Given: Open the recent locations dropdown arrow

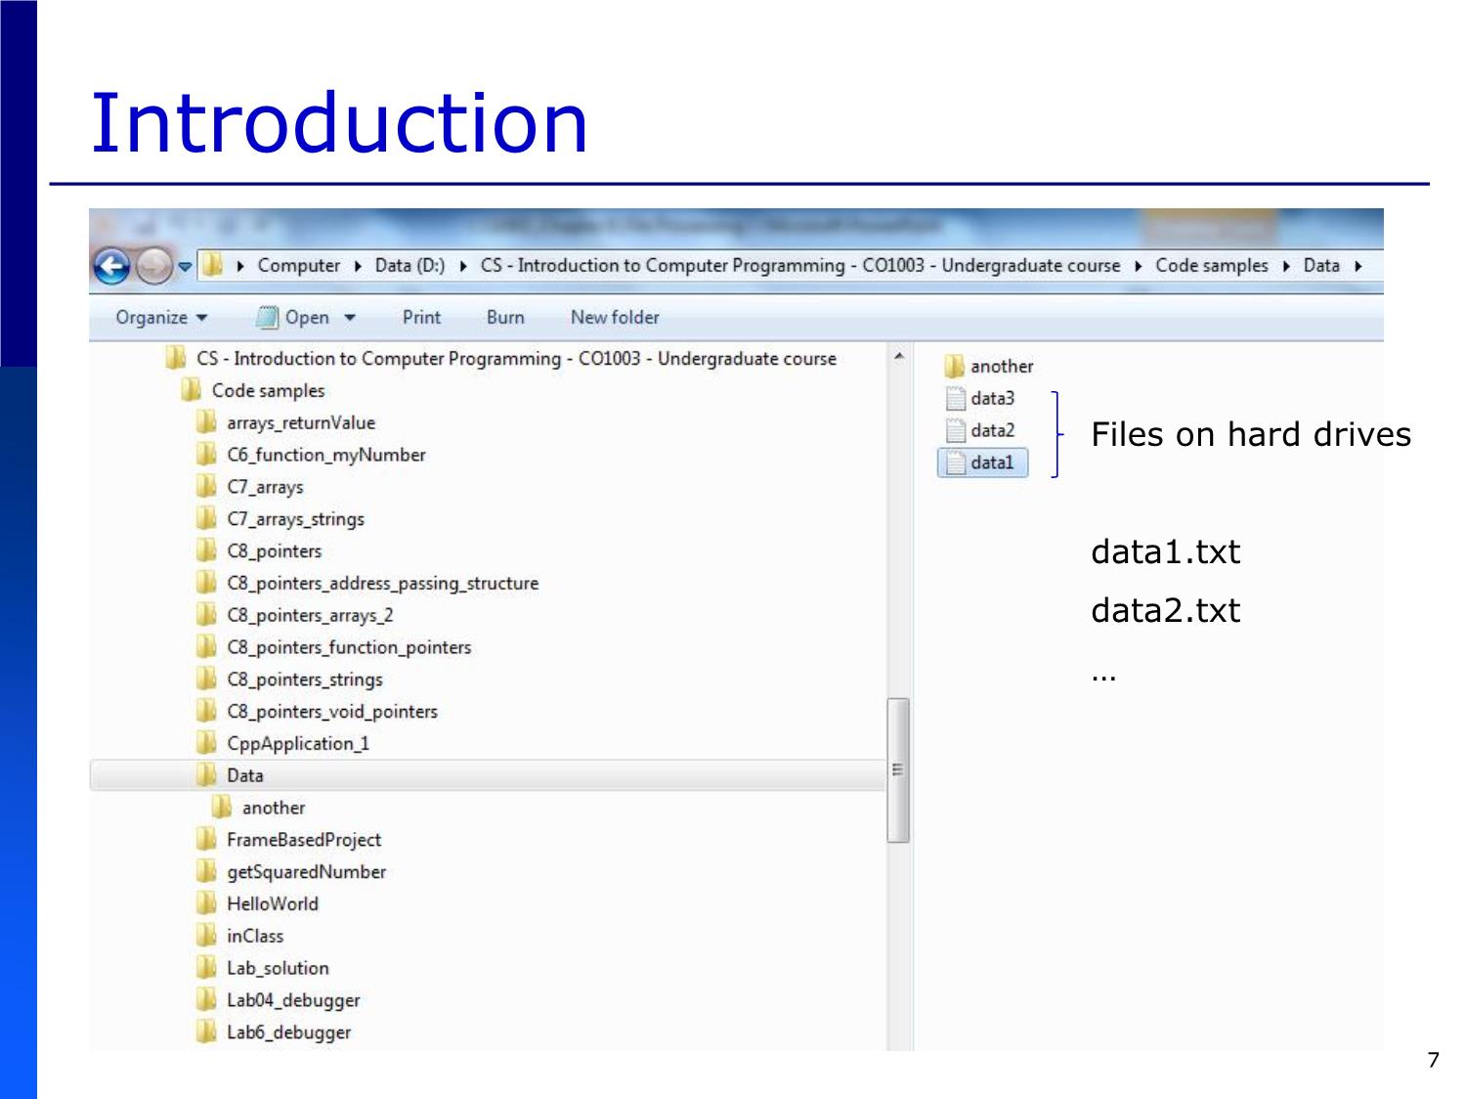Looking at the screenshot, I should click(x=185, y=267).
